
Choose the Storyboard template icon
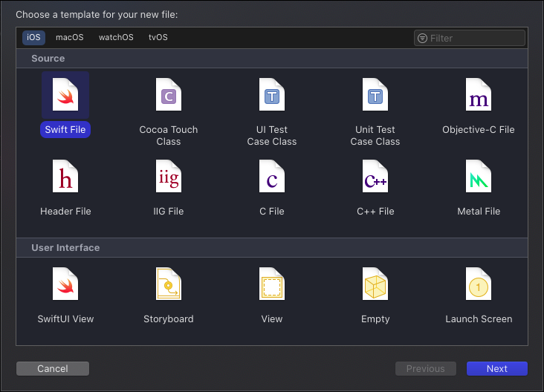(x=169, y=284)
